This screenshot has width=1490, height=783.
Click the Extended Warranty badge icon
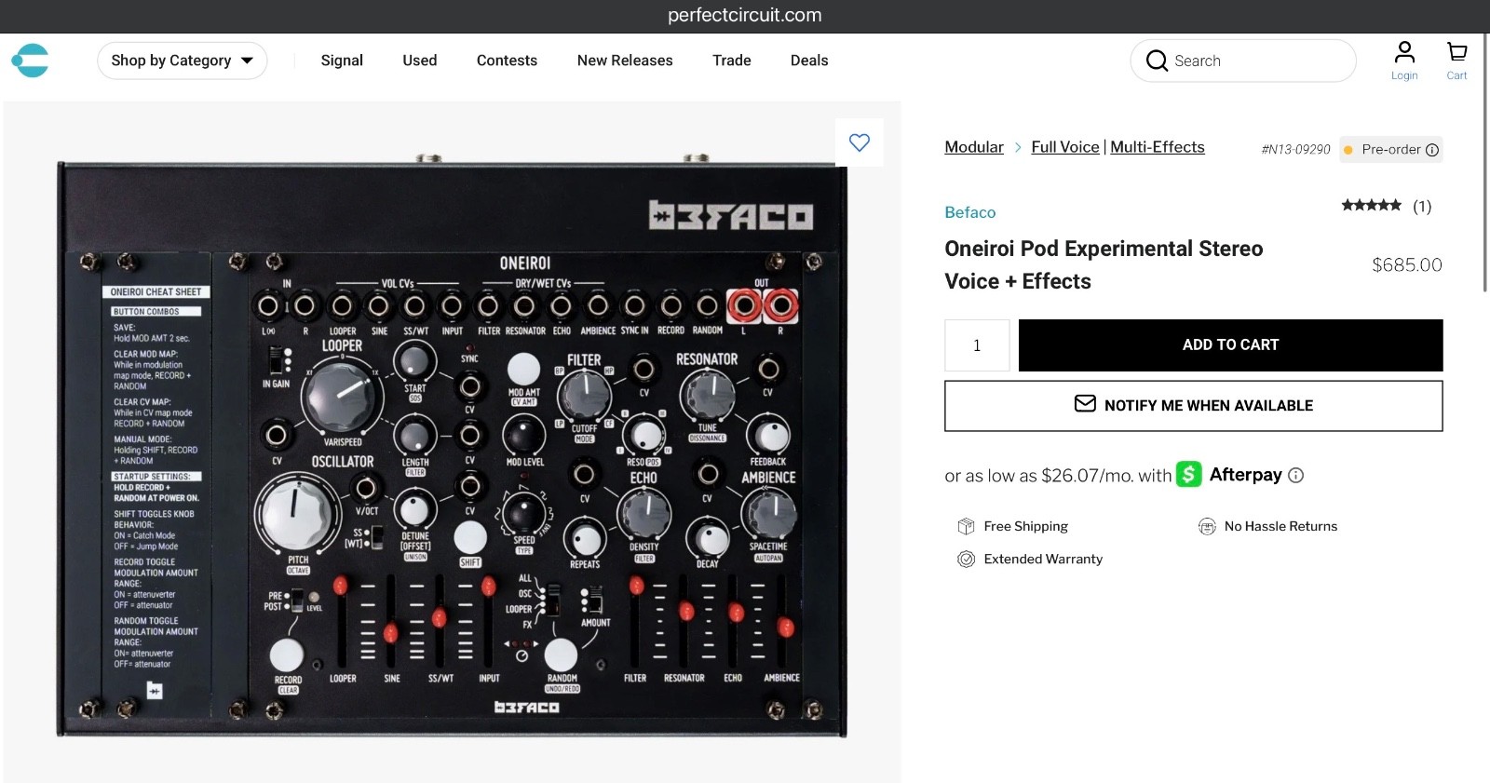coord(966,559)
